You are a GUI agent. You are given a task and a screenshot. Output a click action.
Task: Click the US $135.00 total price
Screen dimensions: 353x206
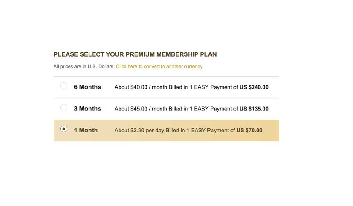point(254,109)
